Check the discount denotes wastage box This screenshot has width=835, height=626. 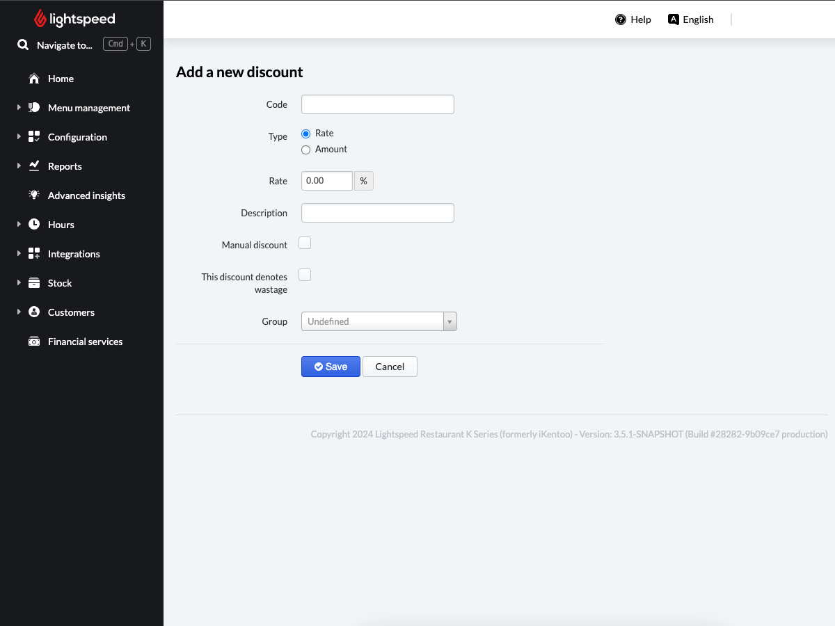(305, 275)
